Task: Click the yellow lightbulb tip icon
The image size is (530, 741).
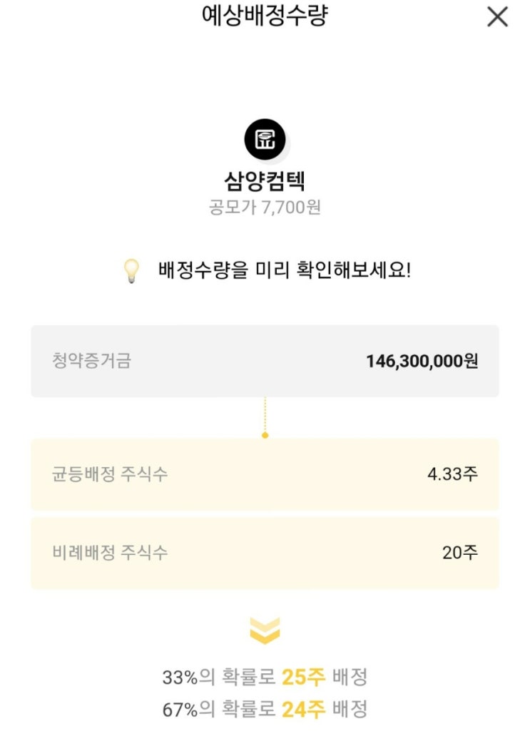Action: (131, 271)
